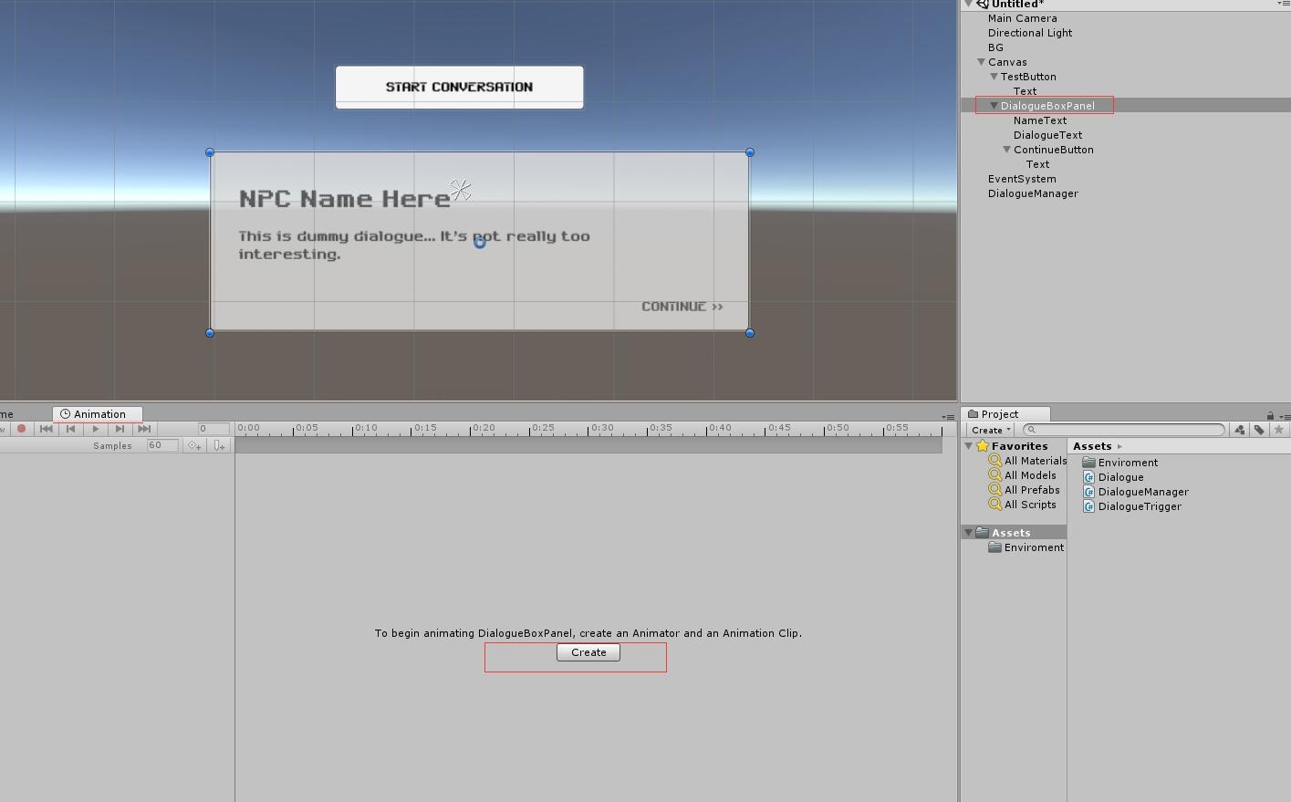Click START CONVERSATION button in Scene view
The width and height of the screenshot is (1291, 802).
point(459,87)
